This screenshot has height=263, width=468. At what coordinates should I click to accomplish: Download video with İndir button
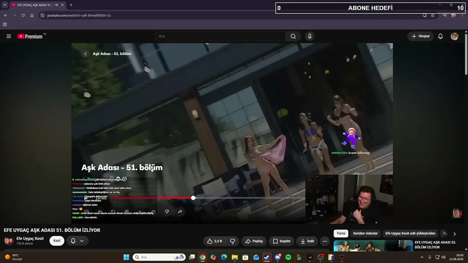click(x=307, y=241)
